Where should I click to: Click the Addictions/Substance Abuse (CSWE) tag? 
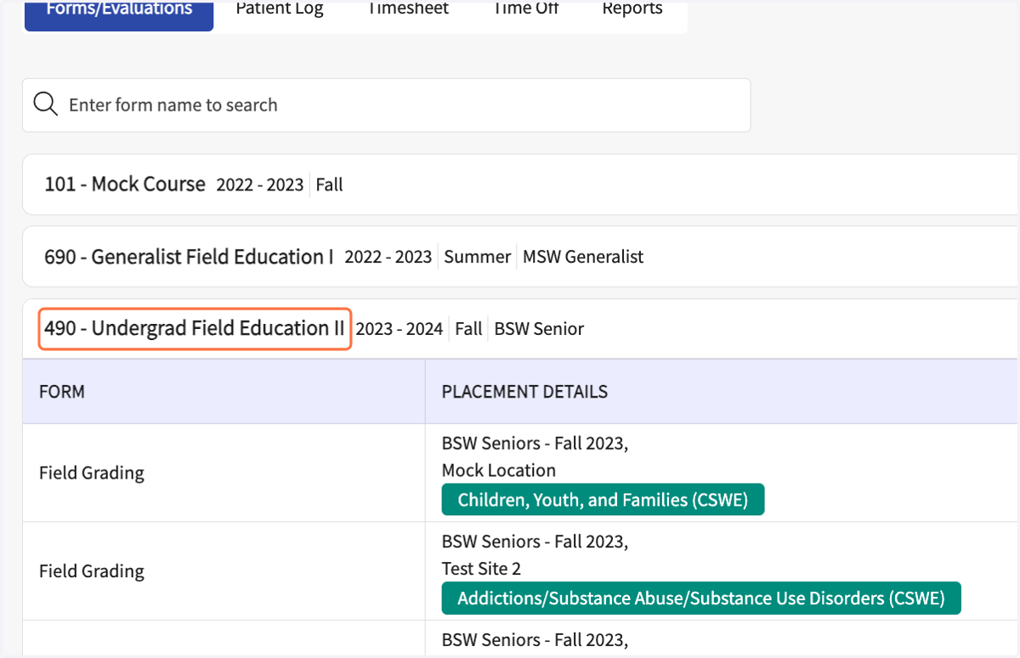click(x=701, y=598)
